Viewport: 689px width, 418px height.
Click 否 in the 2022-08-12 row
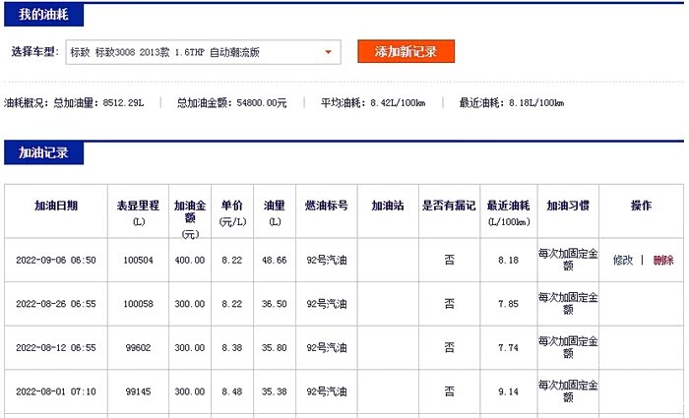coord(449,348)
